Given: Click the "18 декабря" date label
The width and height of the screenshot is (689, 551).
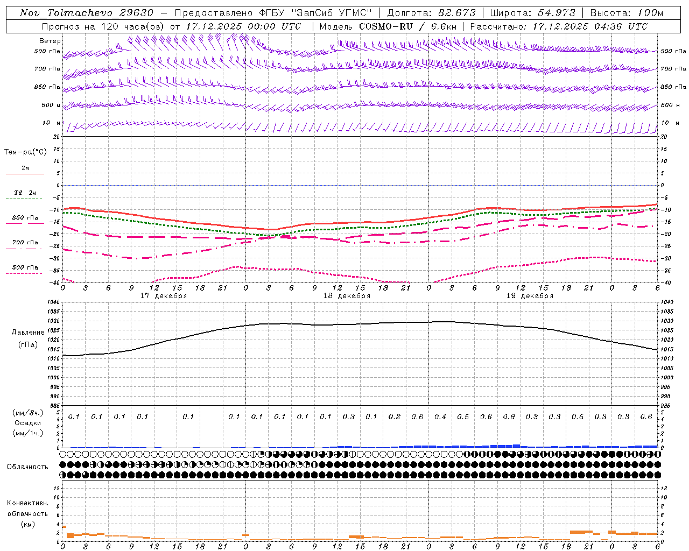Looking at the screenshot, I should tap(347, 296).
